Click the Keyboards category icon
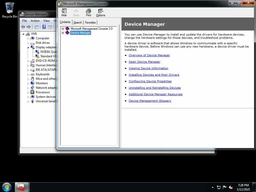 tap(32, 74)
